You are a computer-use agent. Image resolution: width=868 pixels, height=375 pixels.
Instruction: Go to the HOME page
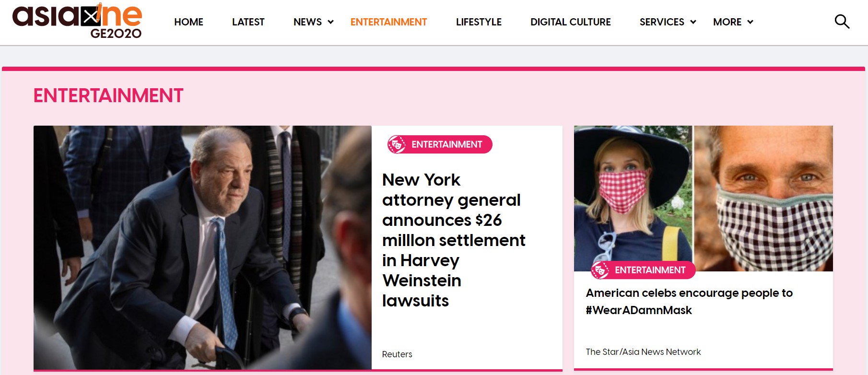(188, 22)
